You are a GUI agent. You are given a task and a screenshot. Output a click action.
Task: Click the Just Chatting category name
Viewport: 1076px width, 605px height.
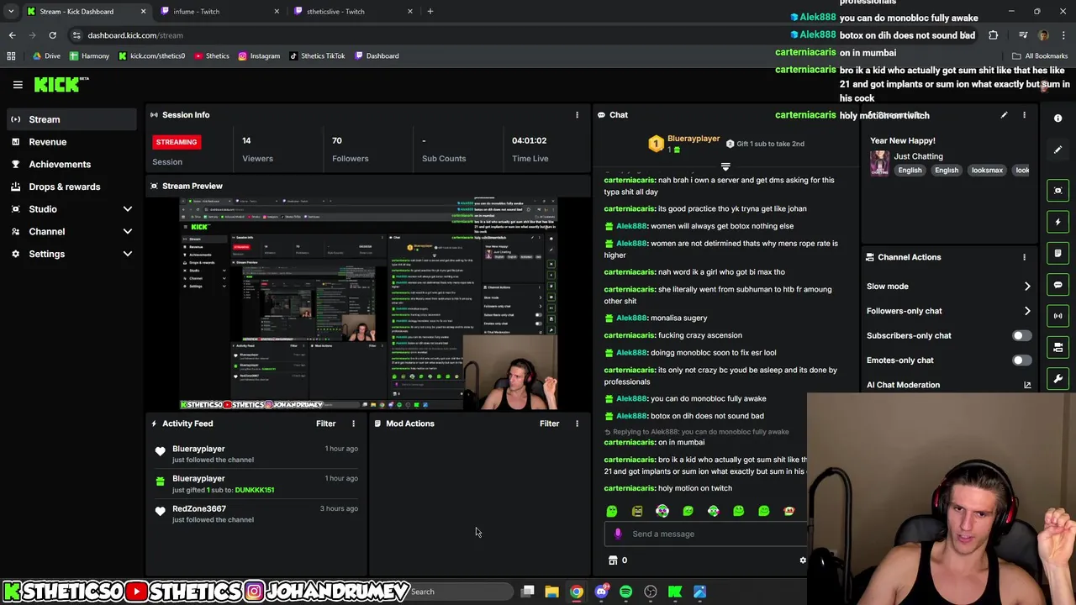coord(918,156)
